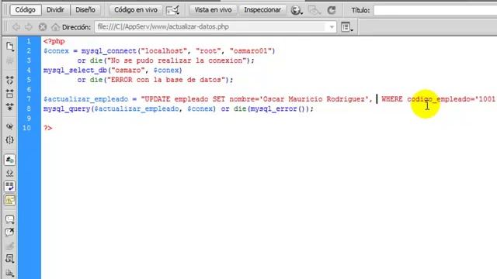
Task: Switch to Código view
Action: (26, 10)
